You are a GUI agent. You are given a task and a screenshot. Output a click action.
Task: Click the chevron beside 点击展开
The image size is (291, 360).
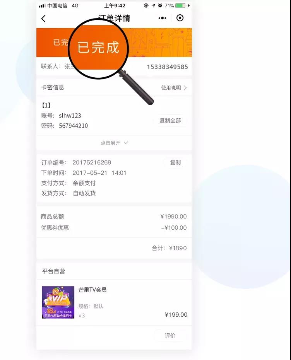[126, 143]
